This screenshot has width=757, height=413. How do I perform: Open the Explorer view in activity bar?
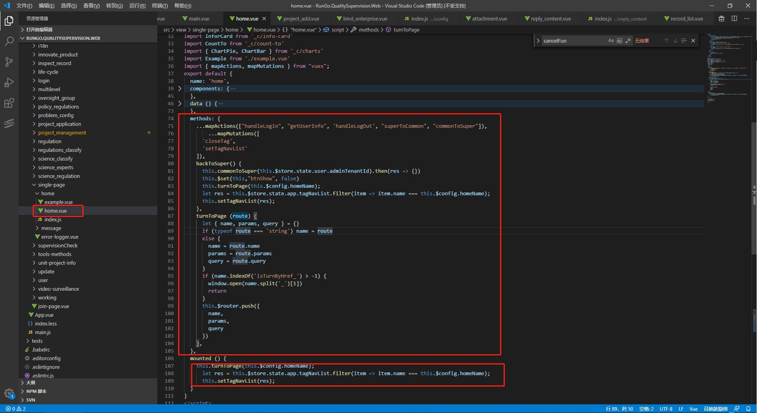point(9,21)
